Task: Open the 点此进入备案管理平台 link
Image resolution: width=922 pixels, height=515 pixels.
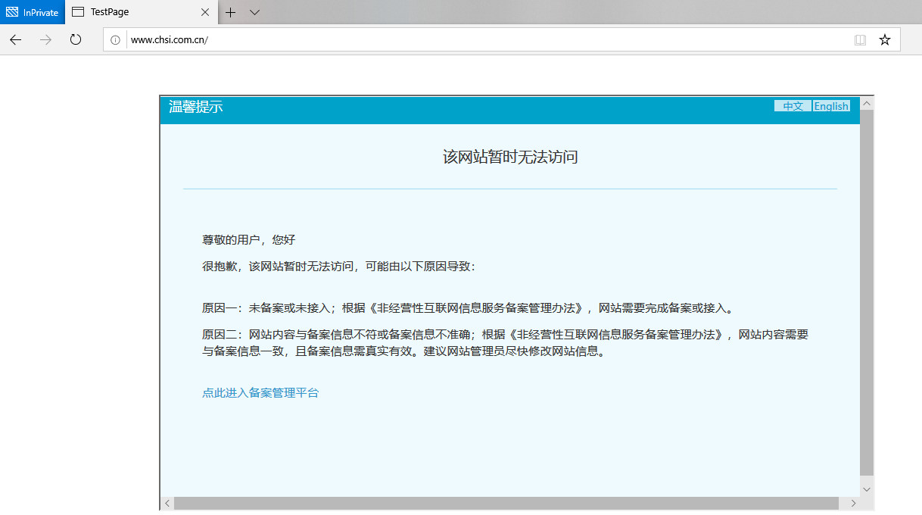Action: coord(260,392)
